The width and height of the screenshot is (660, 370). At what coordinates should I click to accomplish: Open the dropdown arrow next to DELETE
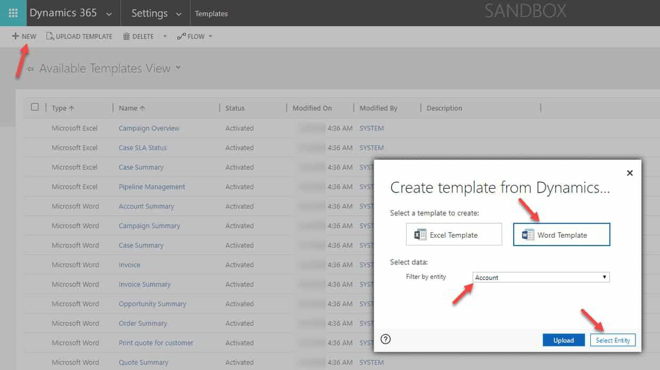click(x=166, y=36)
